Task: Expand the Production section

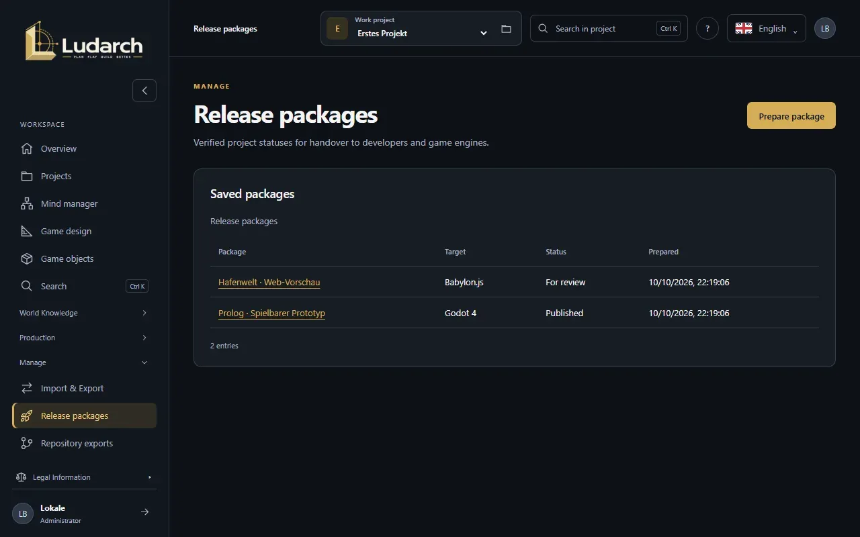Action: (x=84, y=338)
